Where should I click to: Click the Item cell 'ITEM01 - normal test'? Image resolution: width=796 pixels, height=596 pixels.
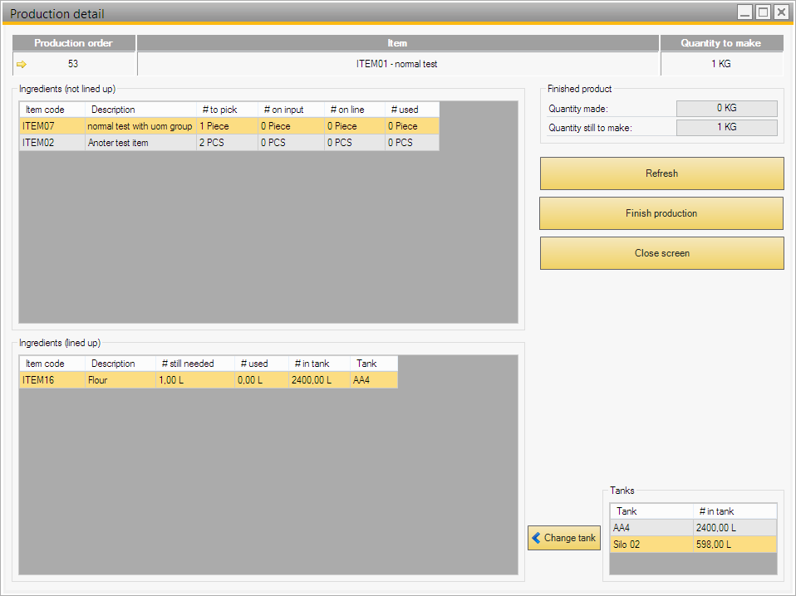397,64
